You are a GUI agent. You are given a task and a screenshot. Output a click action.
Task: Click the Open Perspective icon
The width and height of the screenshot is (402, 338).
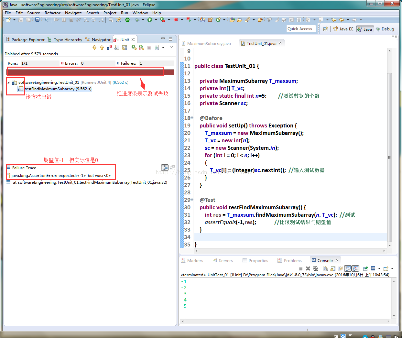[x=326, y=29]
